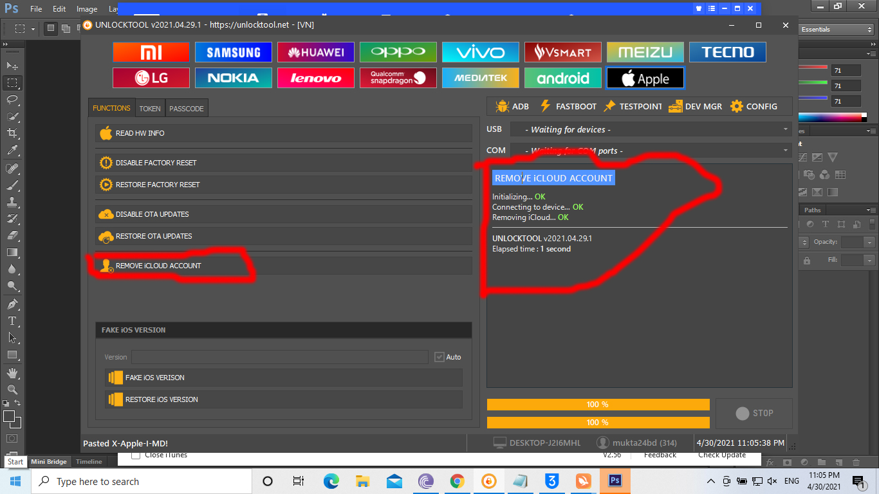Open the CONFIG settings
The height and width of the screenshot is (494, 879).
pos(754,106)
